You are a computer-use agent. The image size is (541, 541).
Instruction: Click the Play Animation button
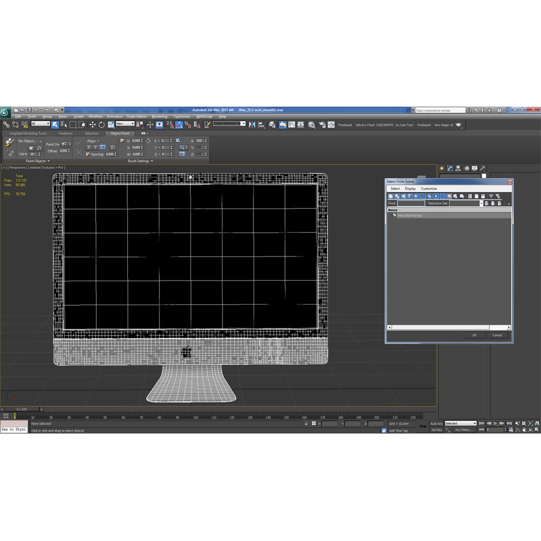pos(495,423)
